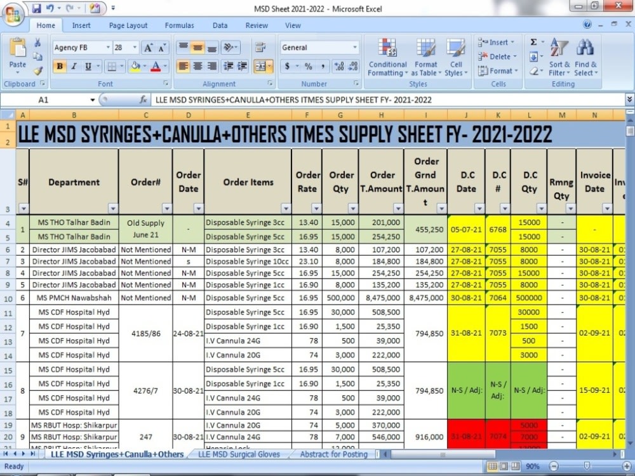Click the formula bar text
The image size is (635, 476).
(x=293, y=100)
